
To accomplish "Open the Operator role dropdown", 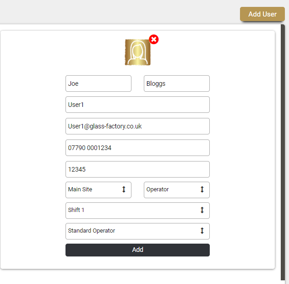I will click(x=177, y=190).
